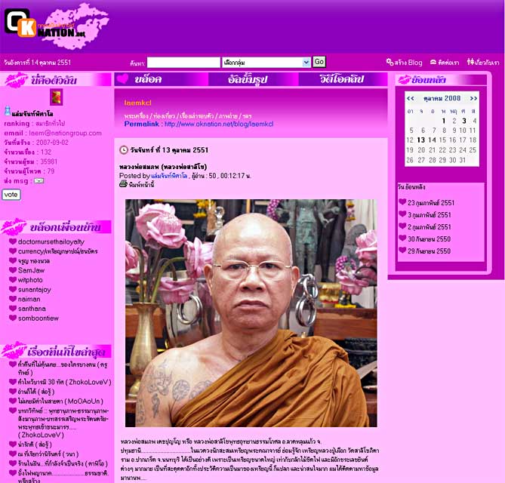The width and height of the screenshot is (505, 483).
Task: Click the printer print-page icon
Action: (123, 184)
